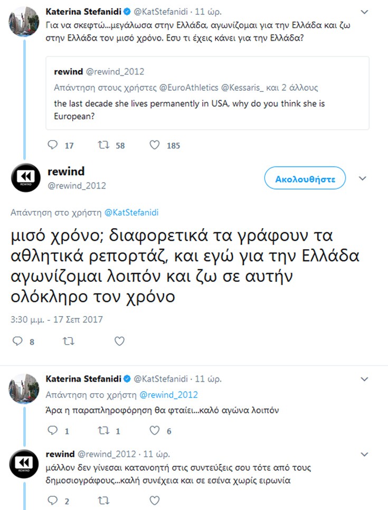Reply to the last rewind tweet
Screen dimensions: 388x510
(x=53, y=500)
